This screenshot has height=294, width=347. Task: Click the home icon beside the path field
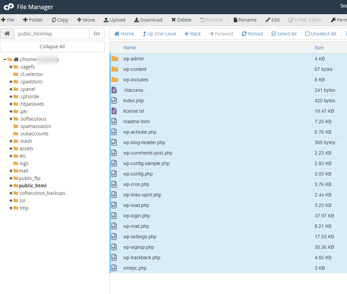[7, 33]
